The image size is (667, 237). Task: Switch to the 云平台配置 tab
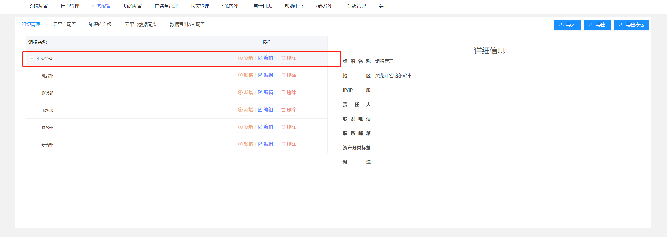click(x=64, y=25)
